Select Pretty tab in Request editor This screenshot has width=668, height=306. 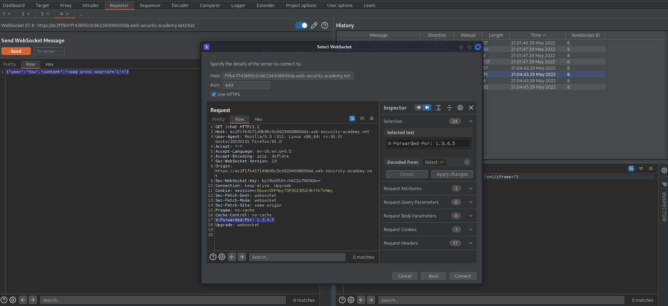(218, 119)
